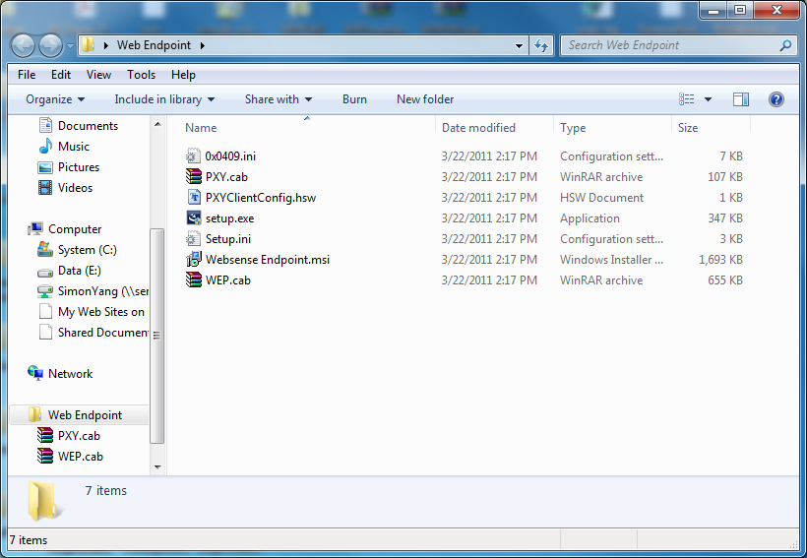Click the Web Endpoint breadcrumb in address bar
Image resolution: width=807 pixels, height=558 pixels.
point(154,45)
